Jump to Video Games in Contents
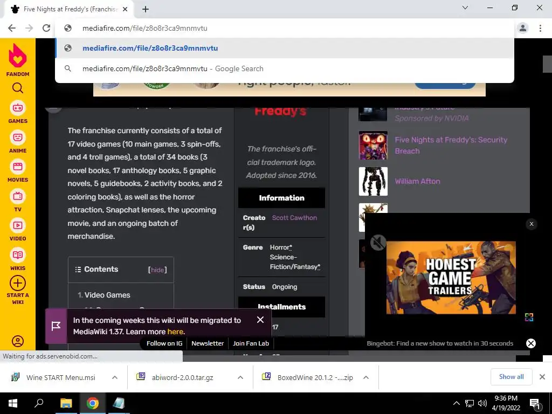The image size is (552, 414). pyautogui.click(x=107, y=295)
